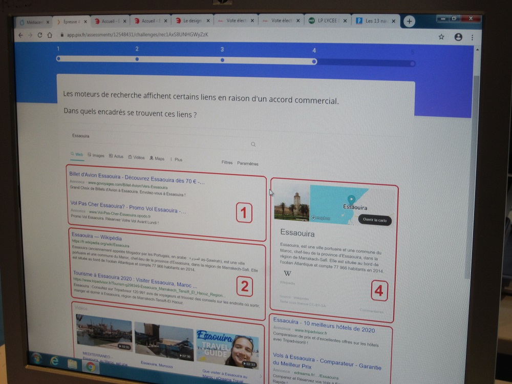Image resolution: width=512 pixels, height=384 pixels.
Task: Launch Internet Explorer from the taskbar
Action: tap(54, 361)
